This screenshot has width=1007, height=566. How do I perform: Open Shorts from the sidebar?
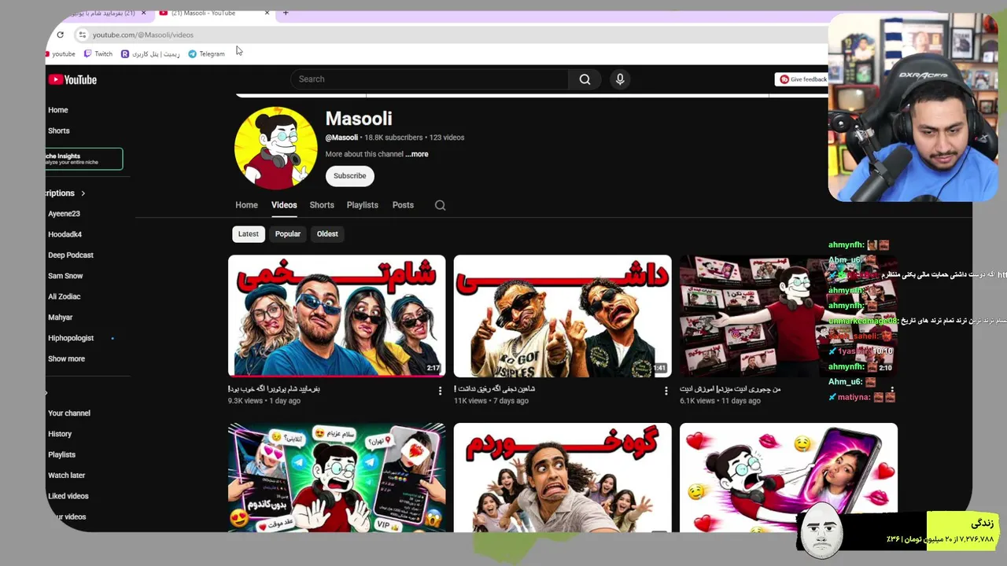pos(59,131)
